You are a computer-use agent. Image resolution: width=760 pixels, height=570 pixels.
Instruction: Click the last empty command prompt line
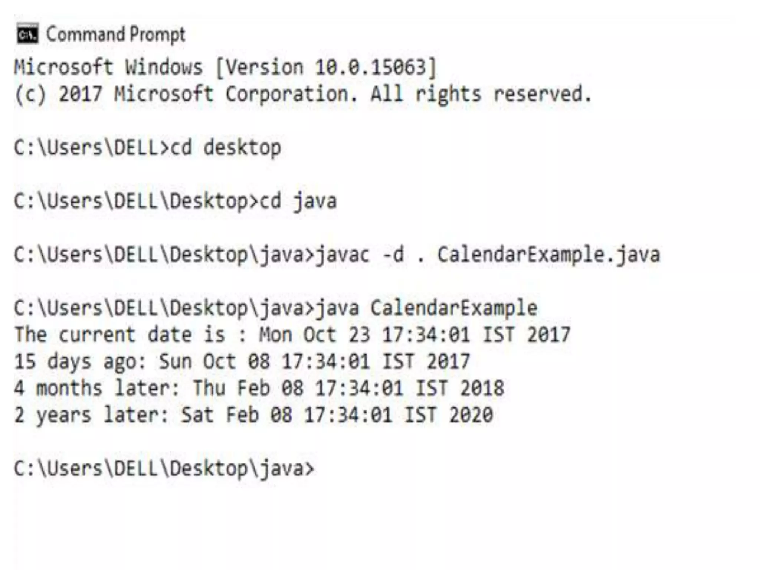click(x=164, y=469)
